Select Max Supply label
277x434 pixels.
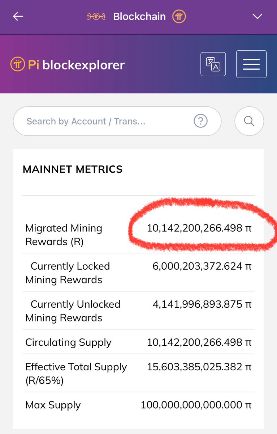53,405
